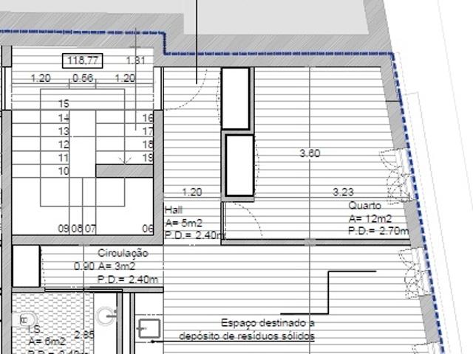Screen dimensions: 473x354
Task: Select the lower wardrobe rectangle
Action: 239,166
